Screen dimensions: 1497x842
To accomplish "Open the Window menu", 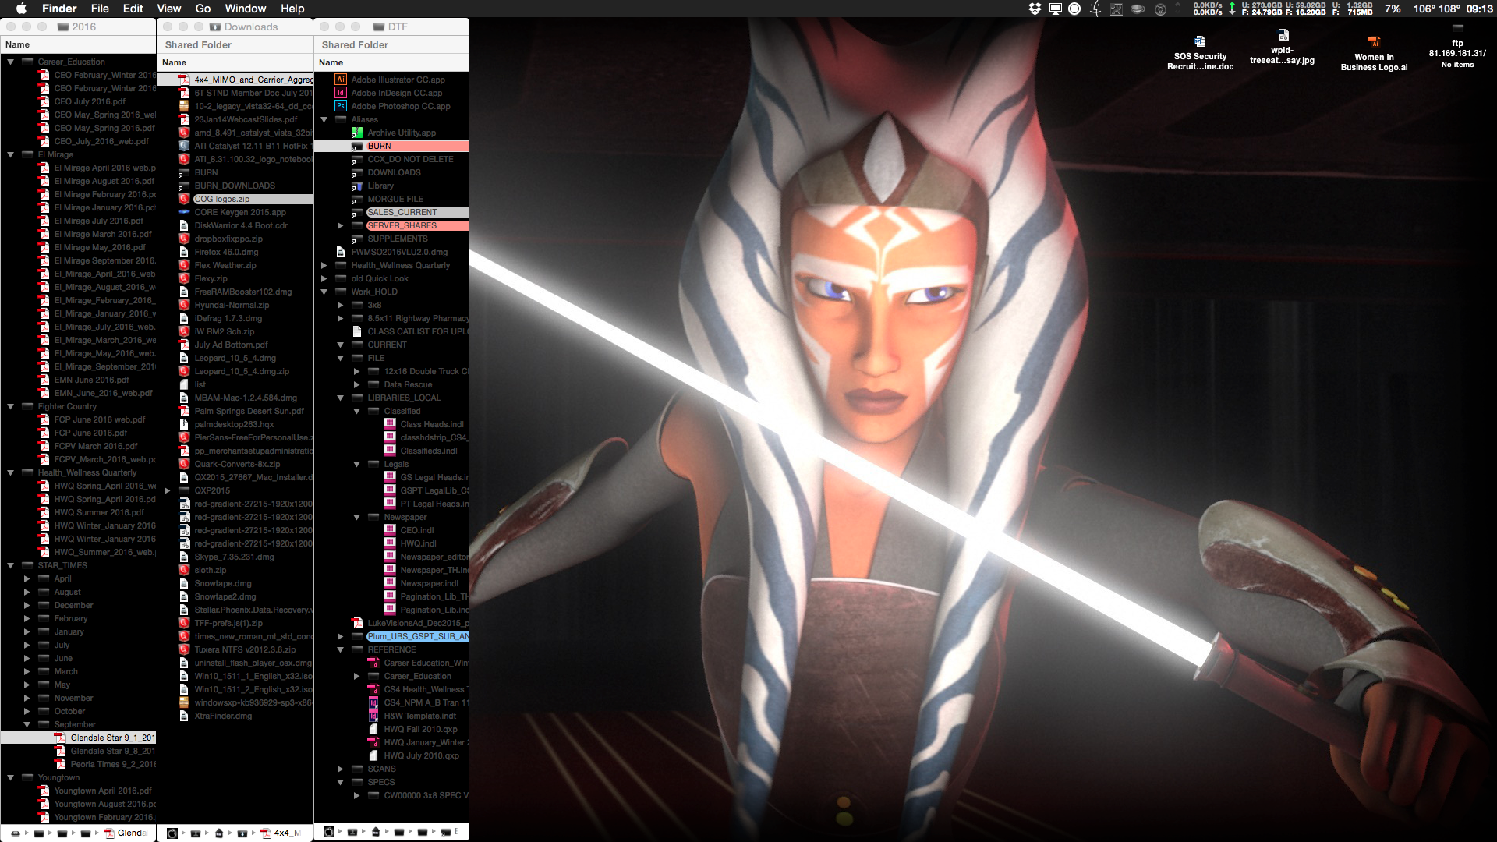I will pos(246,9).
